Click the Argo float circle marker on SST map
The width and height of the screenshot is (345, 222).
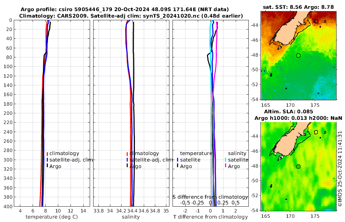click(298, 55)
